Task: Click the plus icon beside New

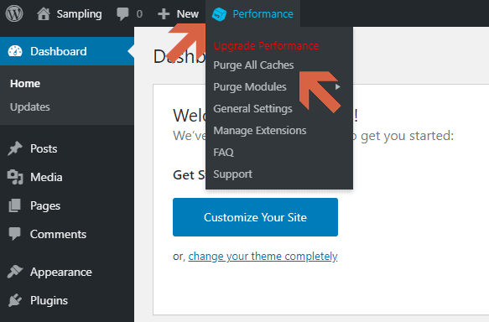Action: point(164,14)
